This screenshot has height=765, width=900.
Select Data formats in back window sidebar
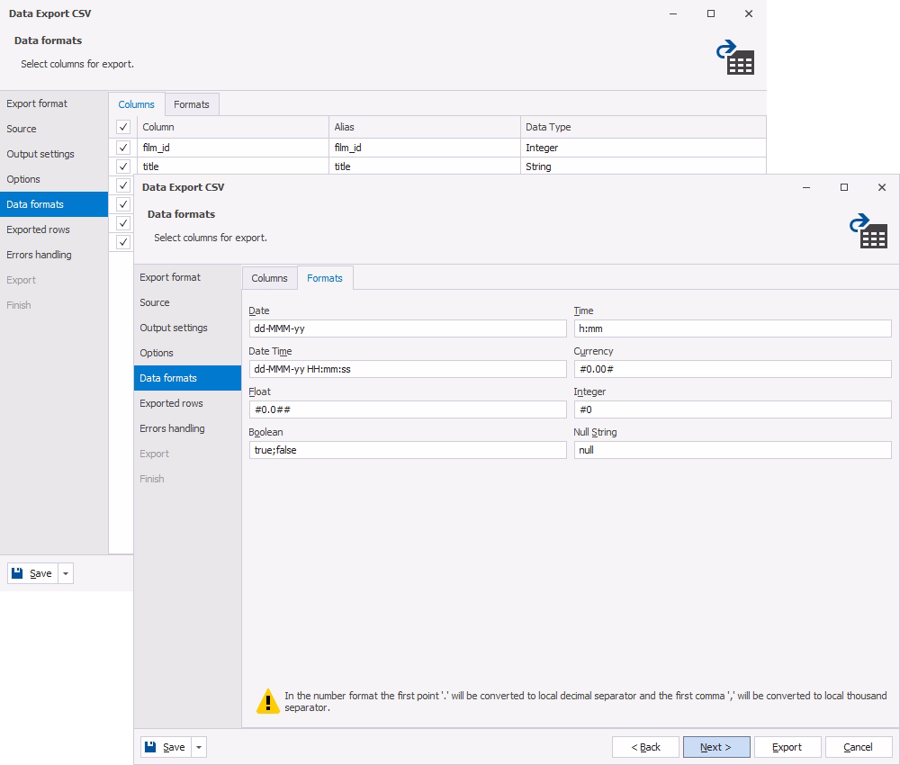click(x=54, y=204)
